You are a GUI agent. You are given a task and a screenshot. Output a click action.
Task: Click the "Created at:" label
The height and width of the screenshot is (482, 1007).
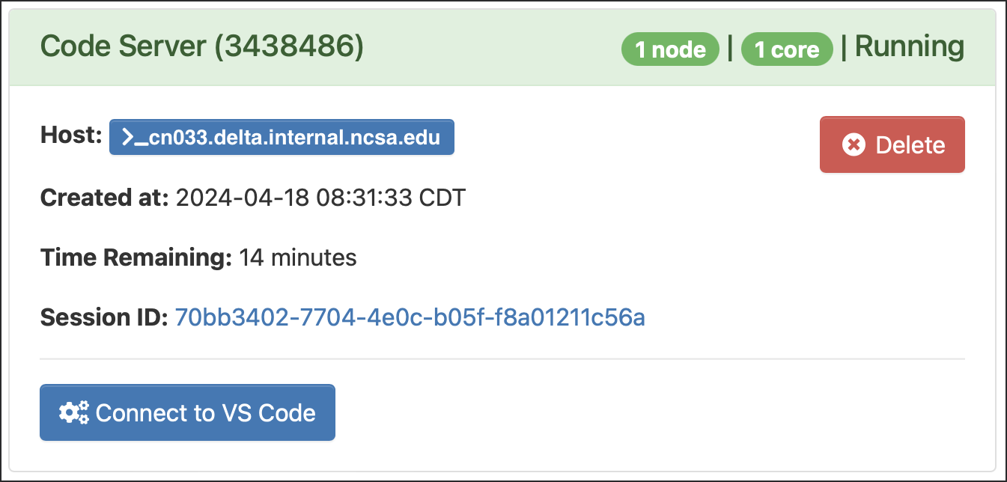pyautogui.click(x=104, y=198)
